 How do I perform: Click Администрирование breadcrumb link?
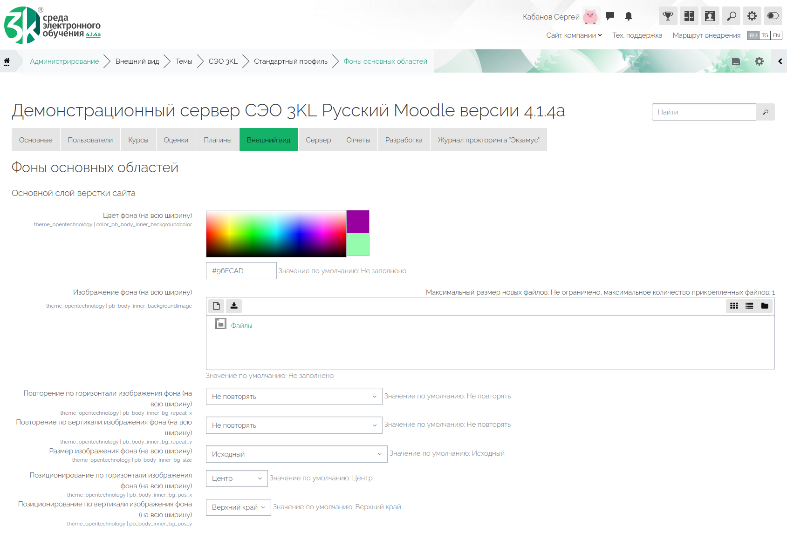click(64, 61)
